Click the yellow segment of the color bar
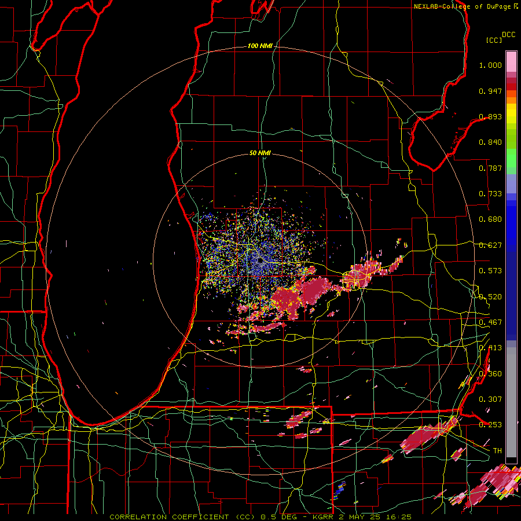 (x=511, y=113)
